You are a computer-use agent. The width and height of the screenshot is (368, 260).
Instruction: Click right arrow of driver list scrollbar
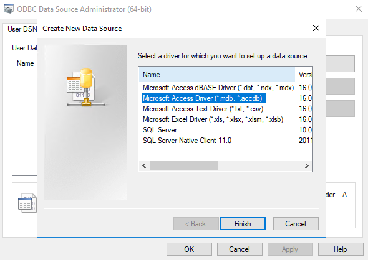(x=307, y=165)
